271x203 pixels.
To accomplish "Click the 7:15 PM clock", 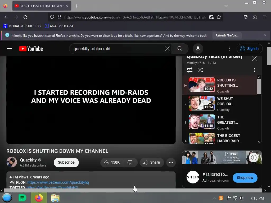I will coord(257,198).
